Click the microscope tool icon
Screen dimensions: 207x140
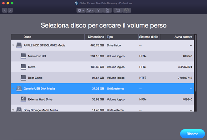107,10
